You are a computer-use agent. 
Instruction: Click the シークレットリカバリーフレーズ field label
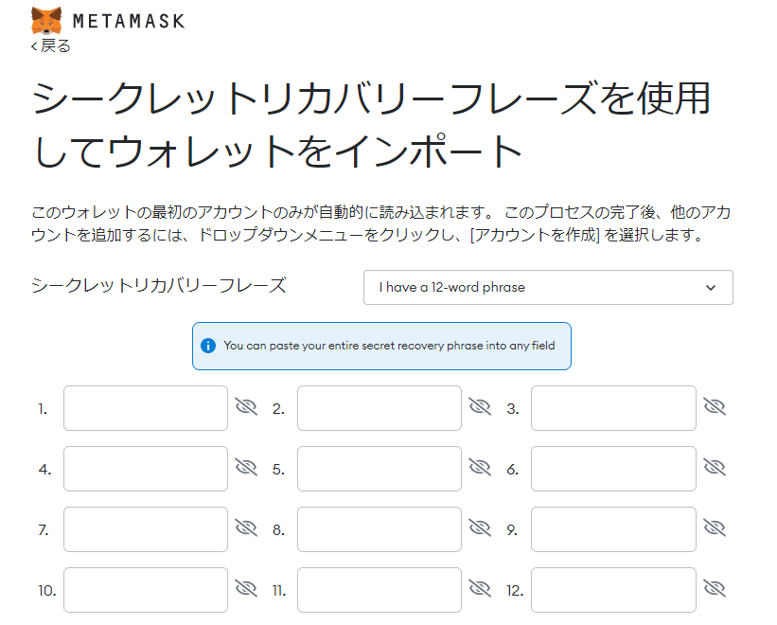(159, 285)
